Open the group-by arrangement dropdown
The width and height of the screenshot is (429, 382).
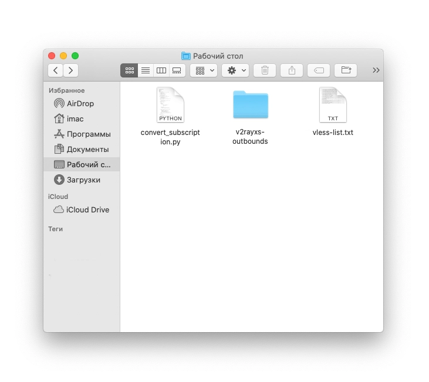(204, 70)
